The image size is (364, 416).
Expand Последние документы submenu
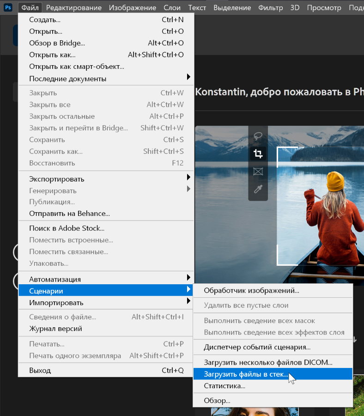tap(106, 79)
